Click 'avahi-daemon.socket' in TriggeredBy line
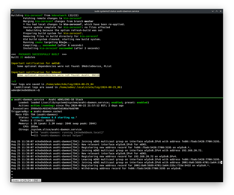The width and height of the screenshot is (234, 195). pos(48,112)
